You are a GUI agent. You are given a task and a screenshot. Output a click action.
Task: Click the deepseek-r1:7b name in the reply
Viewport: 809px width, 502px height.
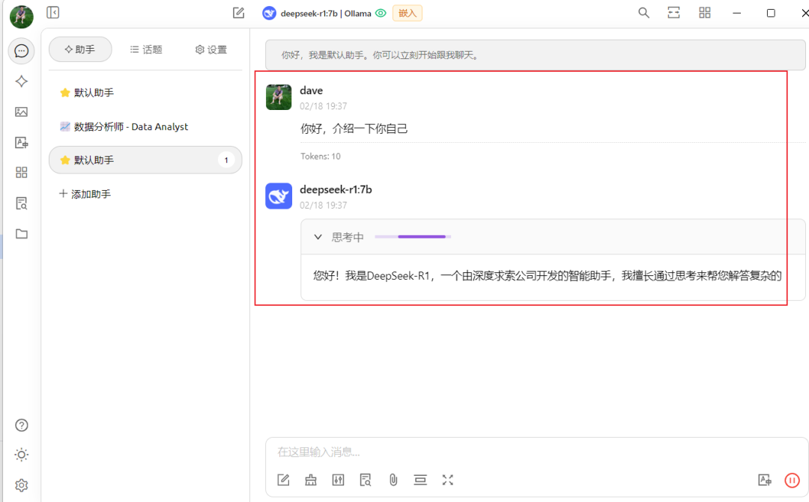(336, 190)
